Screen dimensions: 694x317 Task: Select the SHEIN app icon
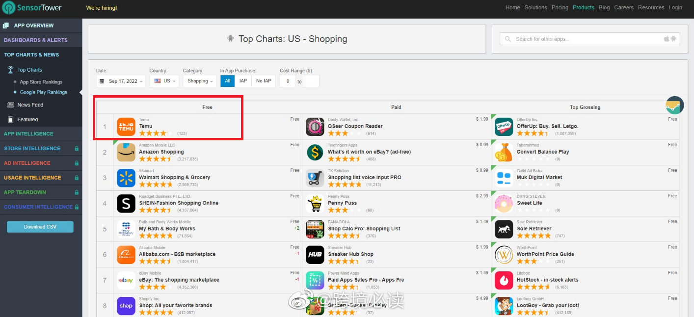[126, 203]
